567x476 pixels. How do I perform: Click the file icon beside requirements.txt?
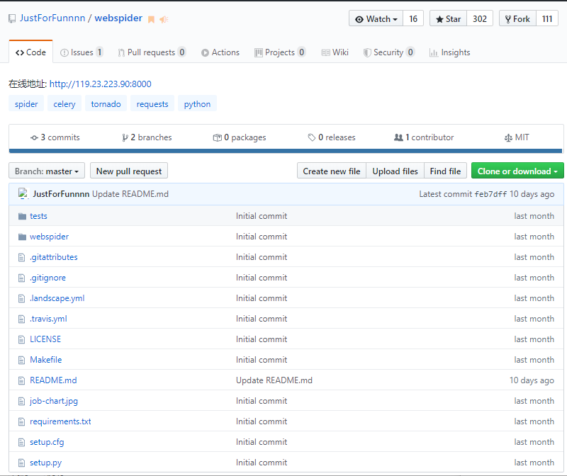click(x=22, y=421)
